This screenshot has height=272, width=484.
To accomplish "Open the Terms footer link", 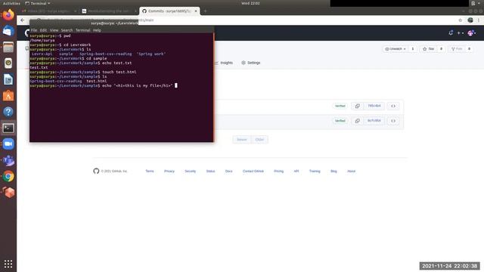I will pos(150,172).
